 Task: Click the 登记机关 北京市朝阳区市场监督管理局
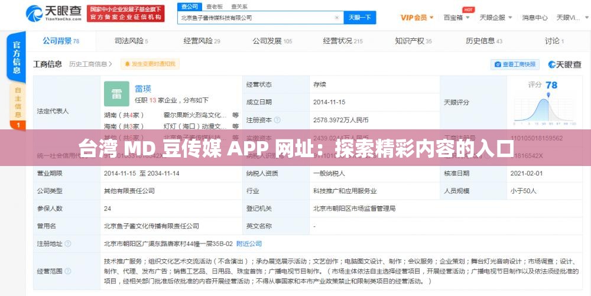tap(354, 209)
